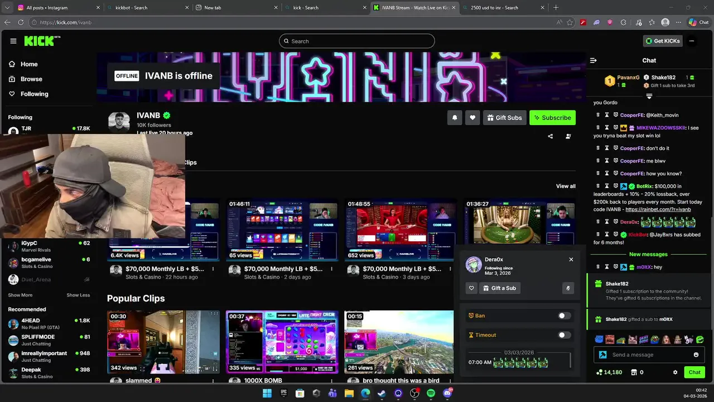Click the Gift Subs button
The width and height of the screenshot is (714, 402).
(x=504, y=117)
